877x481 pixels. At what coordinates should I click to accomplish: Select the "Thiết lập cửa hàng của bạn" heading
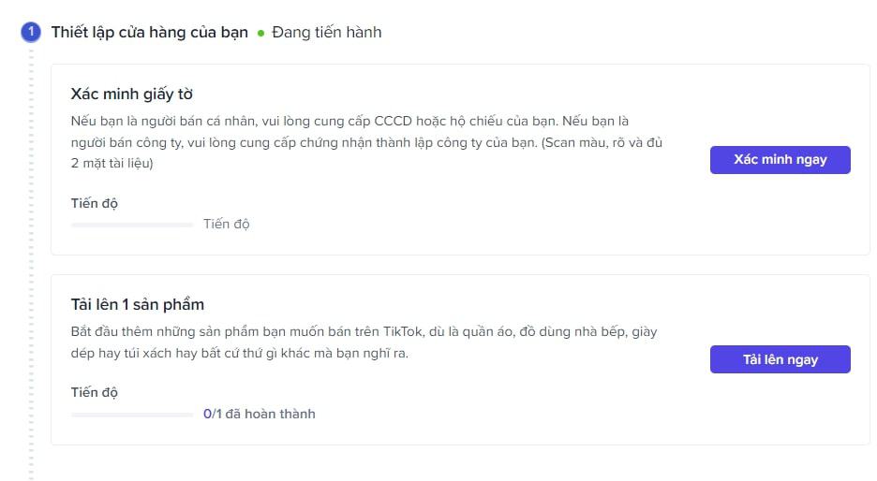149,33
